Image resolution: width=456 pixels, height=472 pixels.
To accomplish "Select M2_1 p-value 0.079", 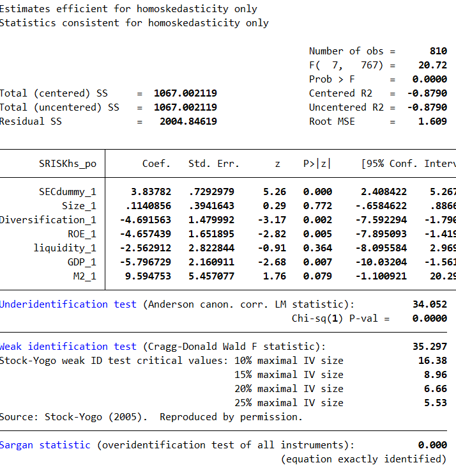I will (x=317, y=276).
